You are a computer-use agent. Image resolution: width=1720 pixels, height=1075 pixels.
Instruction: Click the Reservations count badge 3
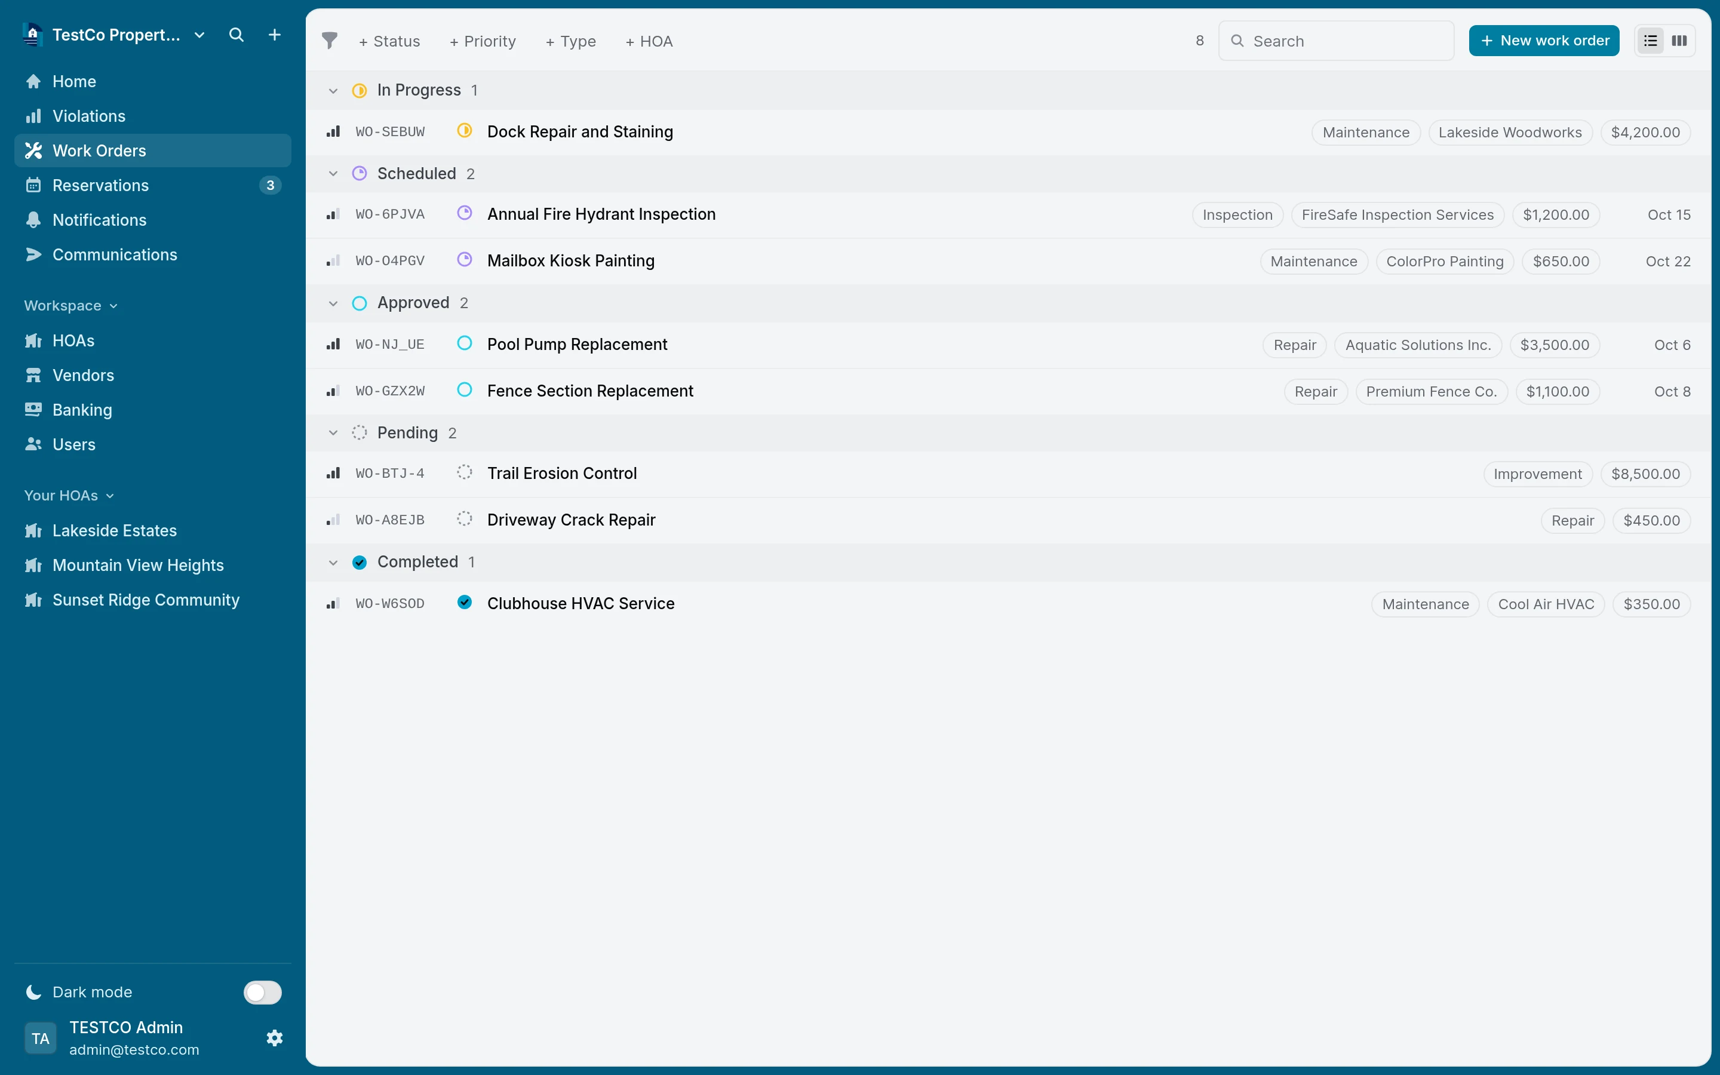[x=270, y=185]
